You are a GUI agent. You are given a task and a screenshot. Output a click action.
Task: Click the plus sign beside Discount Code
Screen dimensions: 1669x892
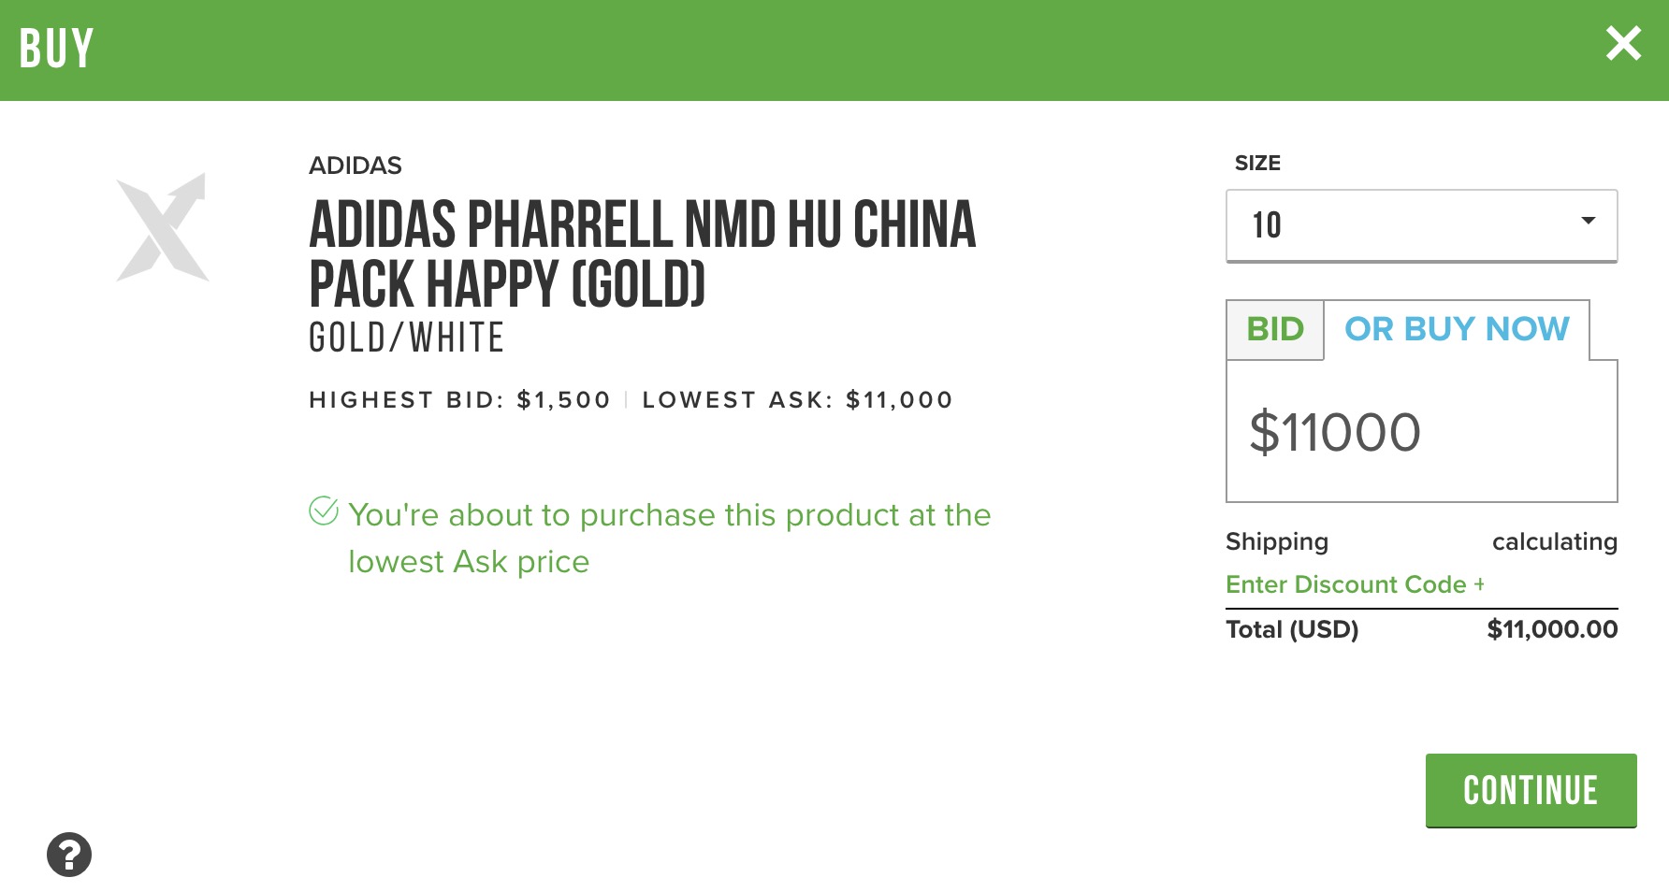click(x=1479, y=583)
